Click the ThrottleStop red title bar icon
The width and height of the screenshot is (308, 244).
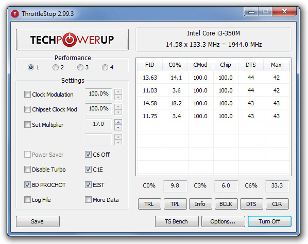pos(15,14)
